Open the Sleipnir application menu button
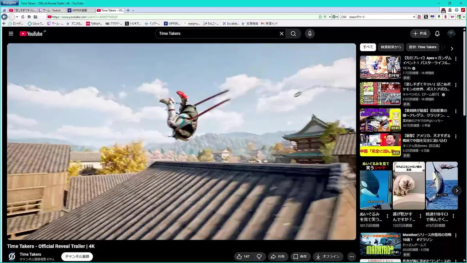The image size is (467, 263). pos(9,3)
